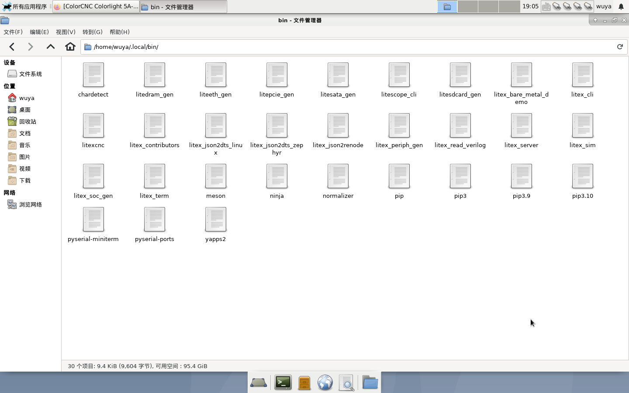The image size is (629, 393).
Task: Select the litex_bare_metal_demo file icon
Action: (522, 75)
